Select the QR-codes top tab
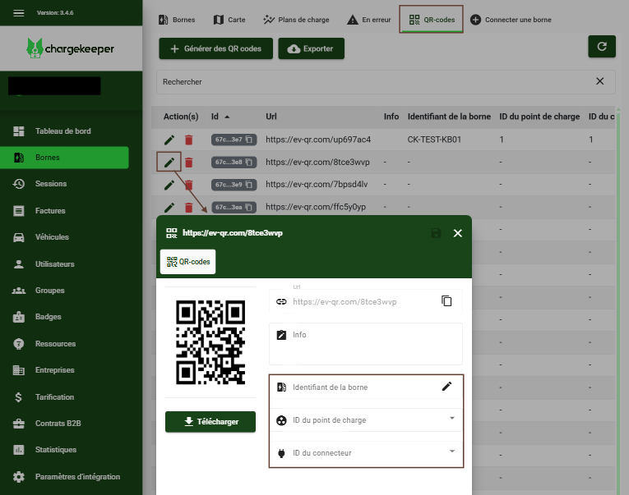The height and width of the screenshot is (495, 629). (431, 20)
